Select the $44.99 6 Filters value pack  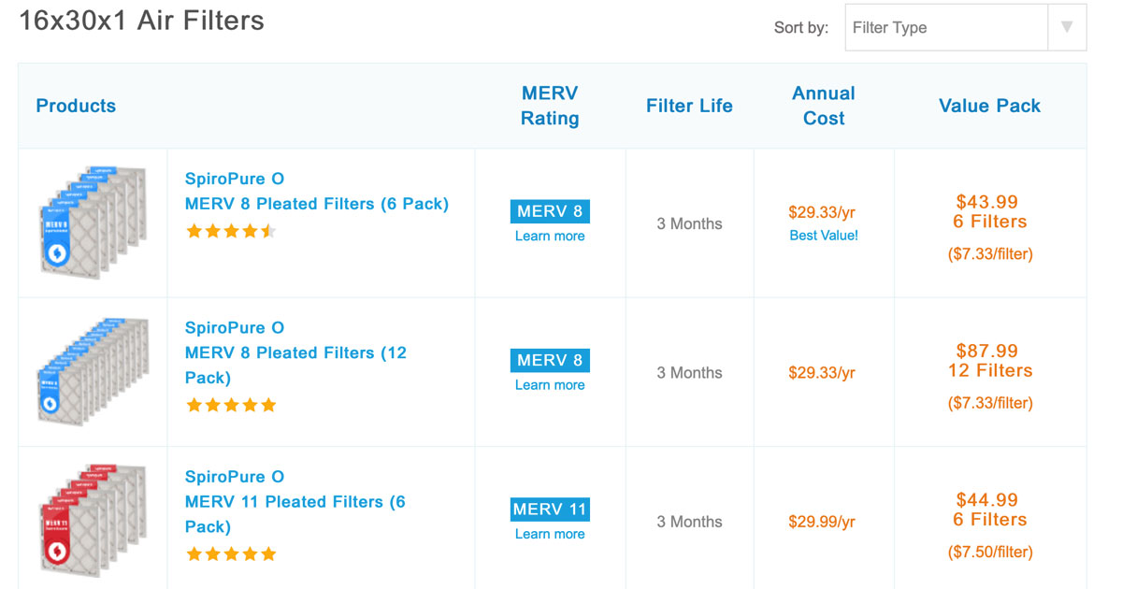989,510
